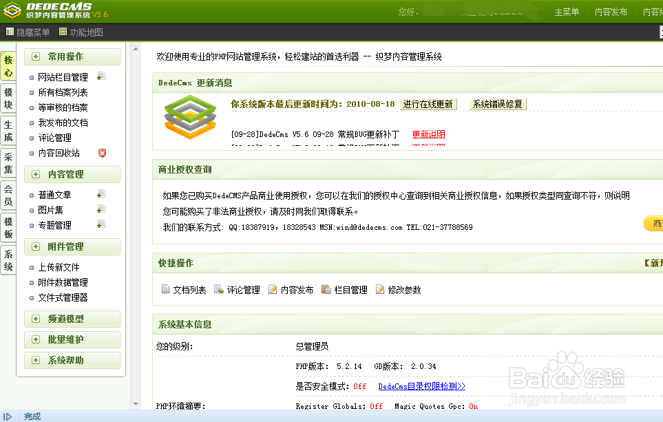The height and width of the screenshot is (422, 663).
Task: Click the 进行在线更新 button
Action: tap(428, 104)
